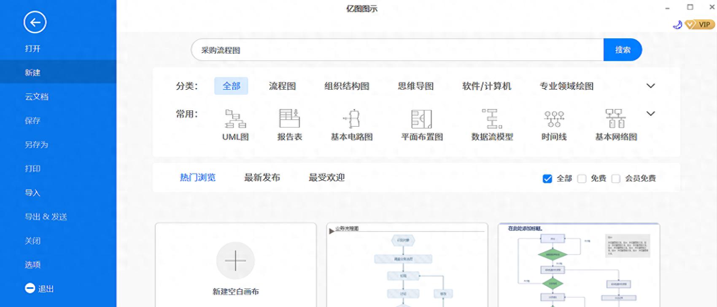Image resolution: width=717 pixels, height=307 pixels.
Task: Open the 在此处添加标题 flowchart template thumbnail
Action: (x=579, y=265)
